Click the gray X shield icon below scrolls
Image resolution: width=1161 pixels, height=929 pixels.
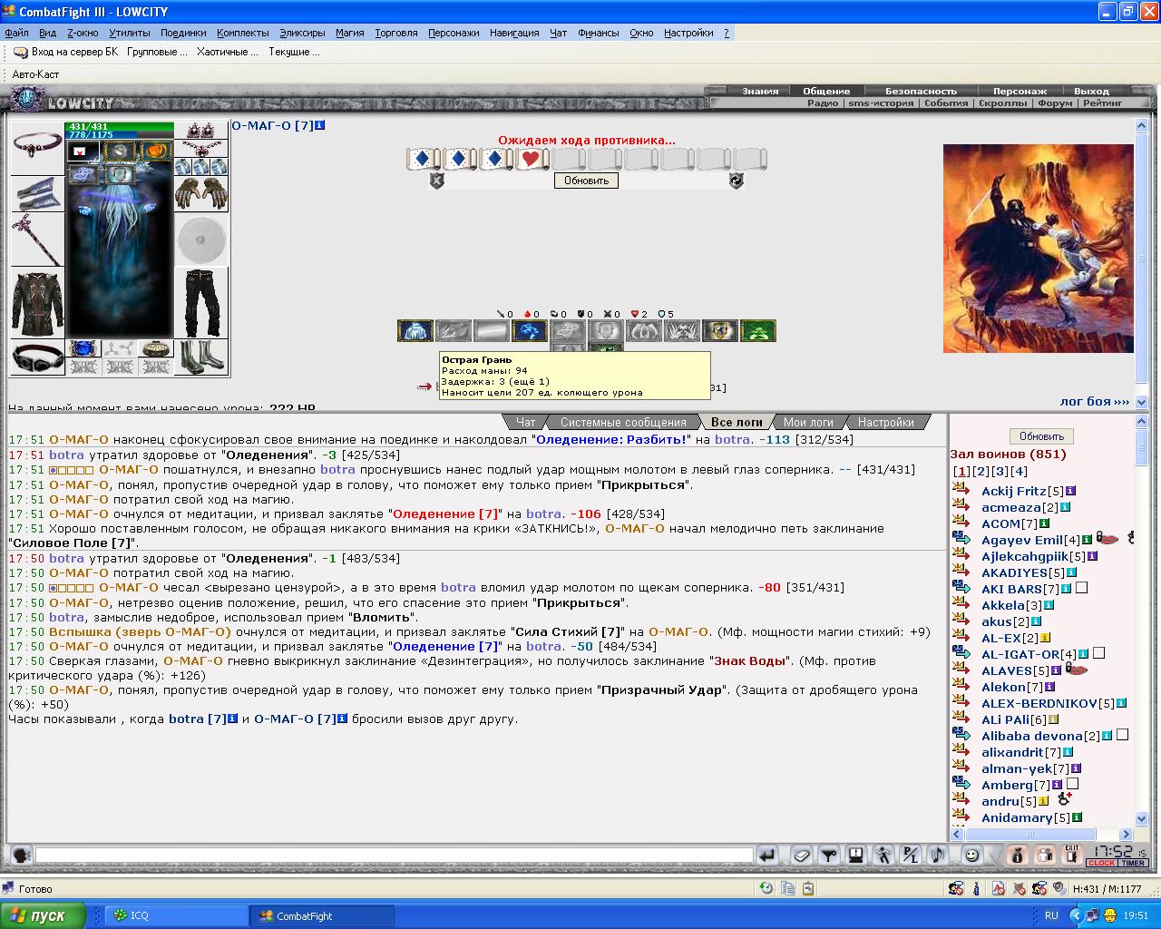(436, 181)
